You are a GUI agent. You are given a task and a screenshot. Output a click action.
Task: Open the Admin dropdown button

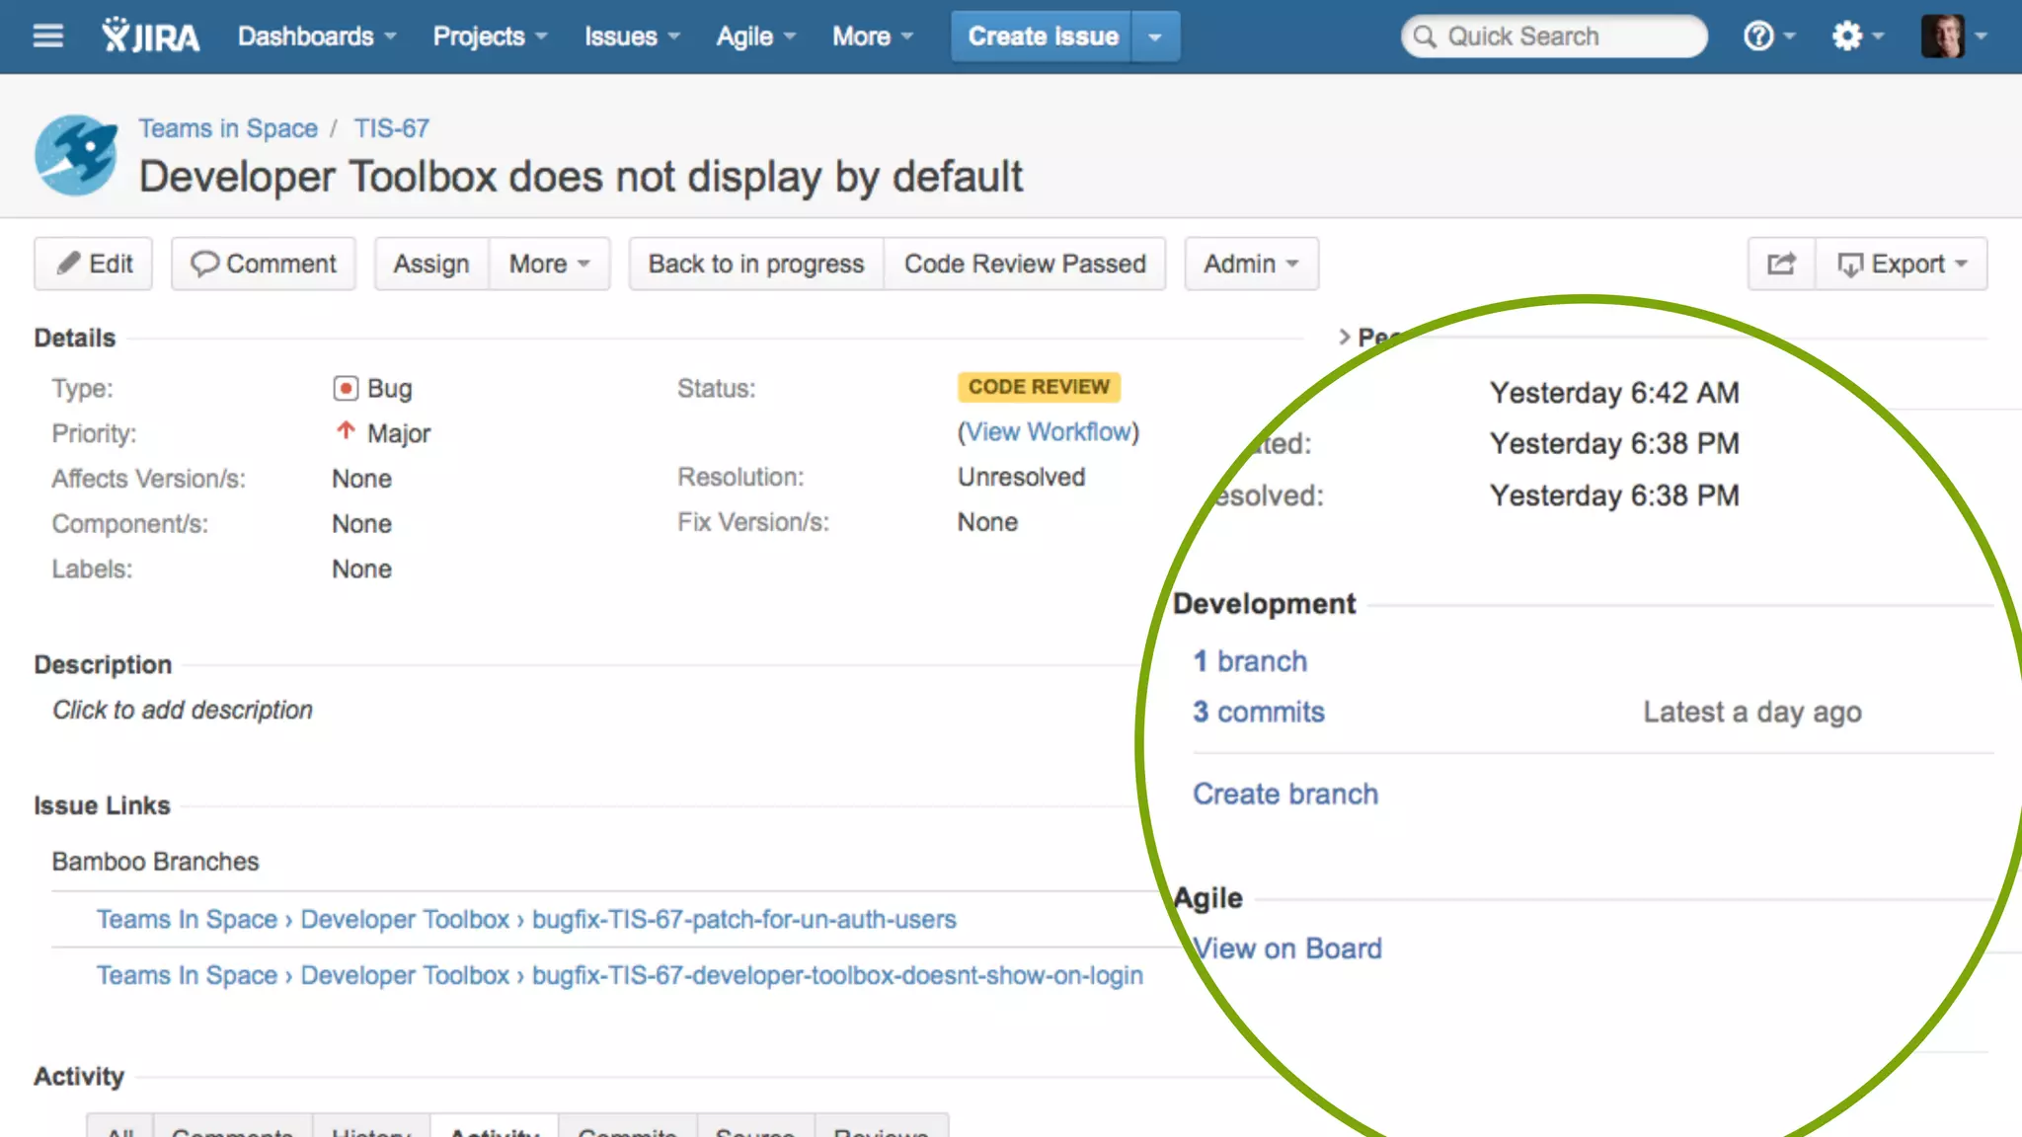(x=1251, y=265)
